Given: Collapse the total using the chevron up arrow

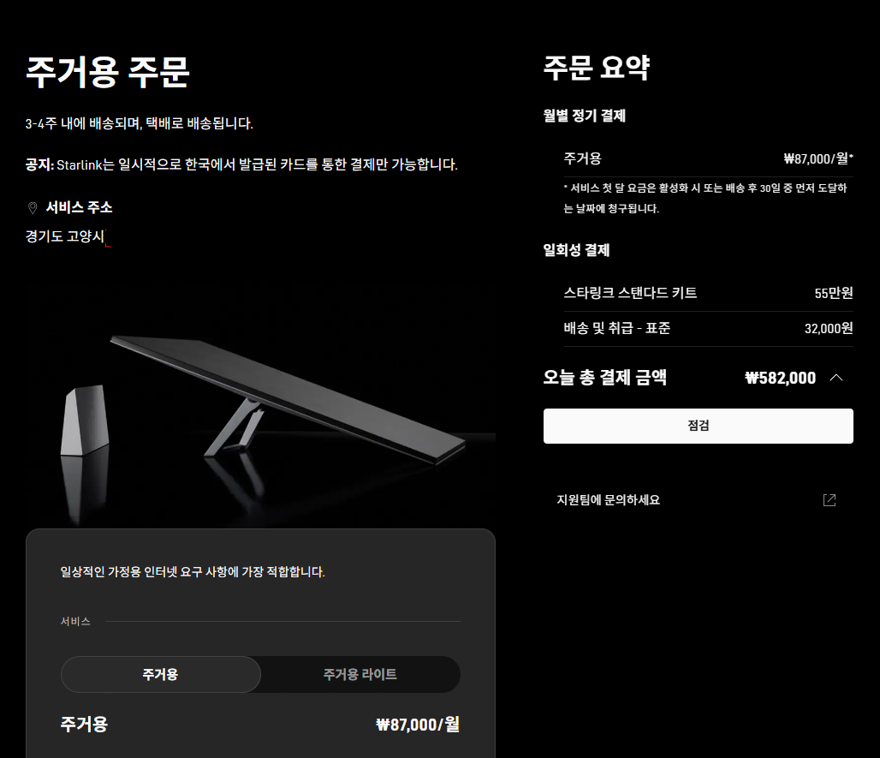Looking at the screenshot, I should (835, 378).
